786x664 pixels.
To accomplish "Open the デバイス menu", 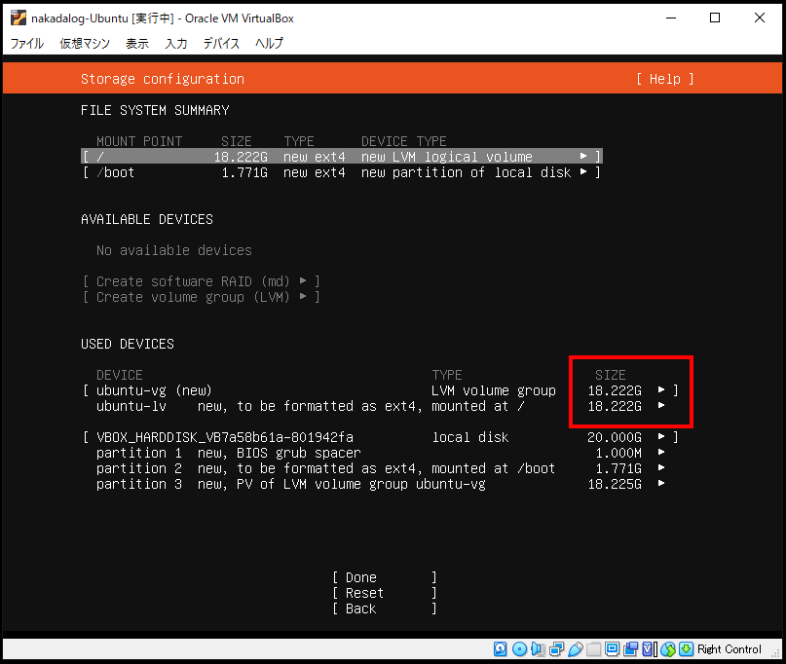I will tap(222, 43).
